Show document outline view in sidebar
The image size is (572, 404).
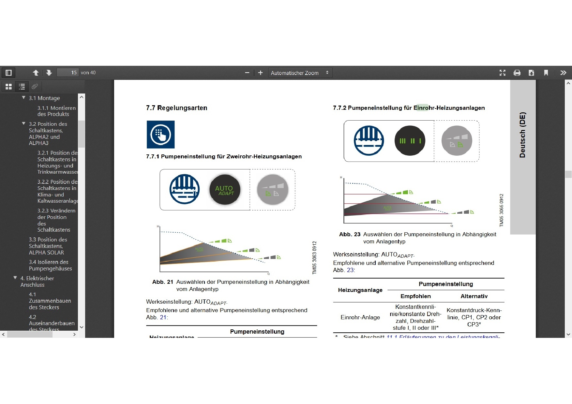[22, 86]
